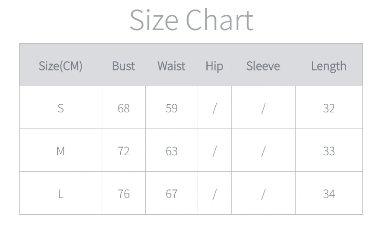Click the waist value 63 cell

[171, 151]
